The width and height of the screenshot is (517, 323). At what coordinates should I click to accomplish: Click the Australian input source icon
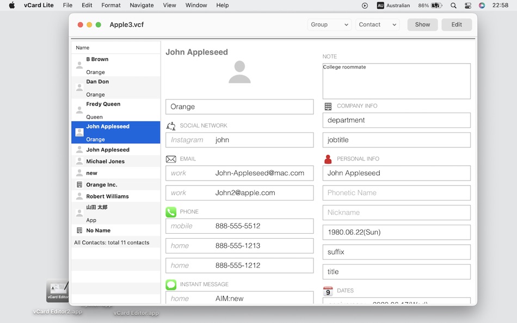click(x=380, y=5)
